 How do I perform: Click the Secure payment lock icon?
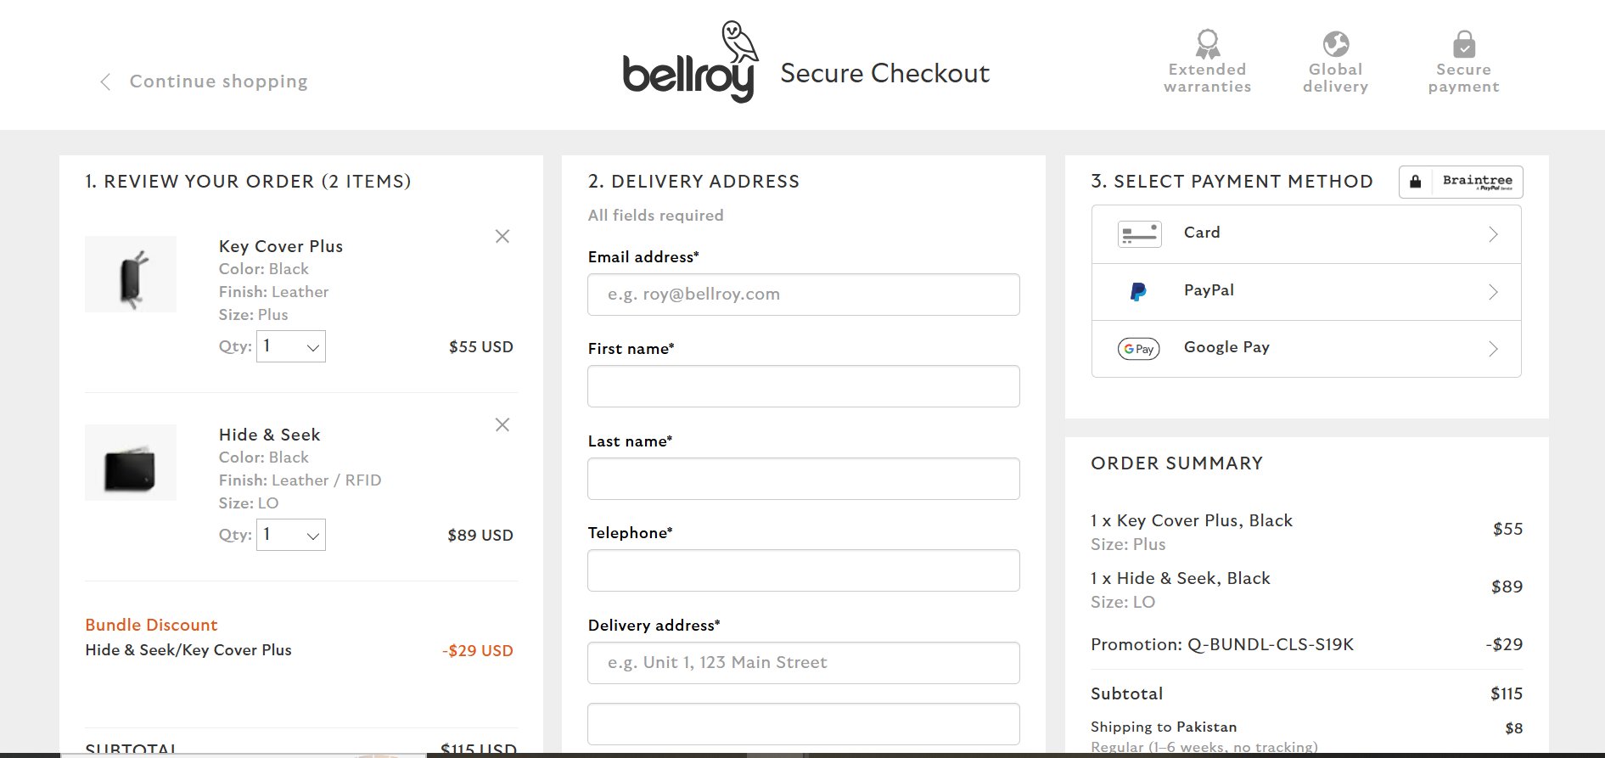(x=1463, y=44)
